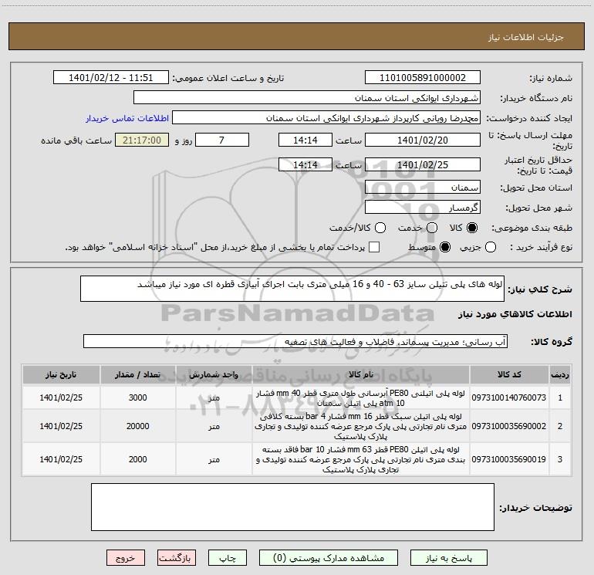Click product code 0973100035690019
594x575 pixels.
click(x=509, y=459)
